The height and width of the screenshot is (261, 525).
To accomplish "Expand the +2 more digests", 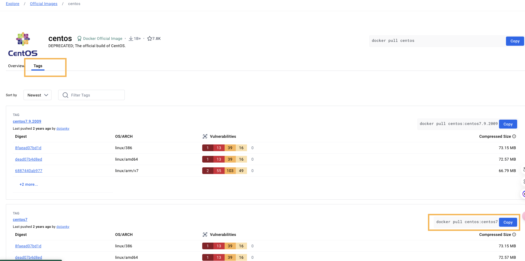I will coord(29,184).
